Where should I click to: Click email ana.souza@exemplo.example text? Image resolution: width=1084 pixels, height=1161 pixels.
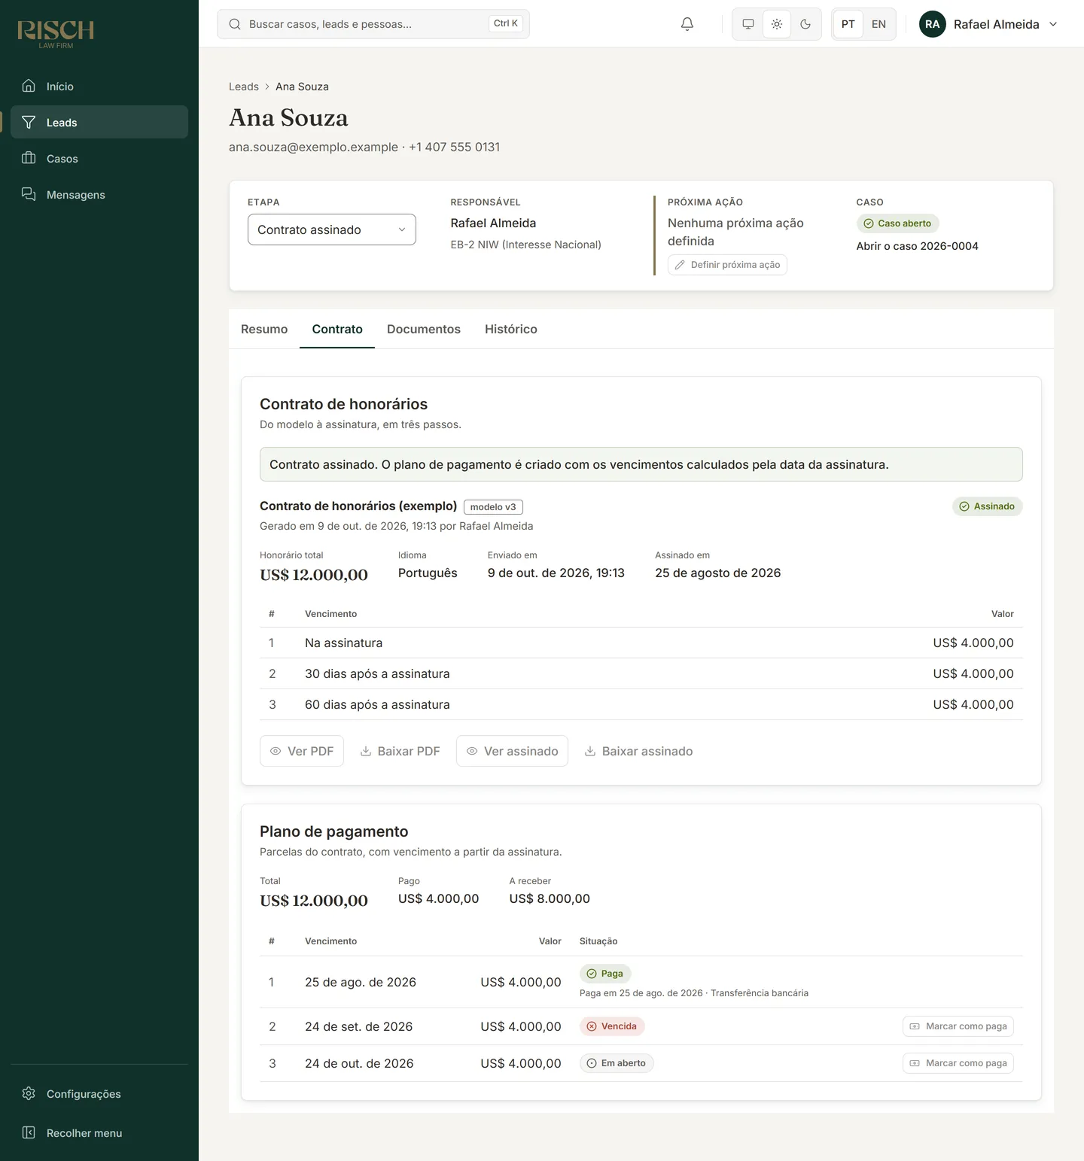pos(313,147)
